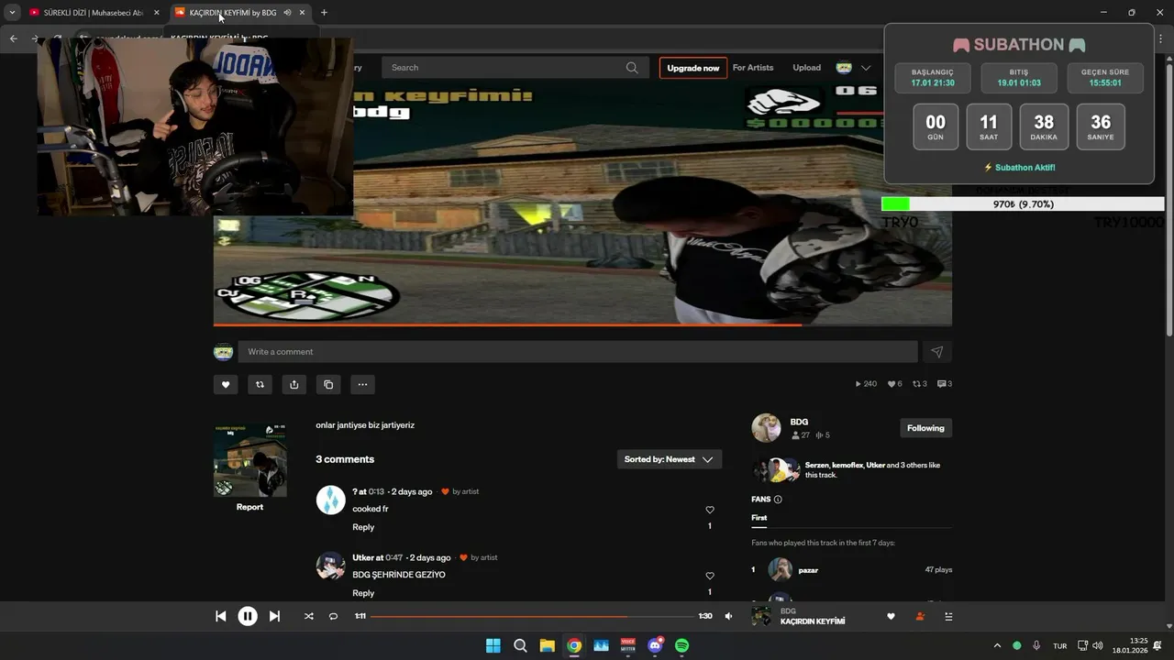Viewport: 1174px width, 660px height.
Task: Copy the track link with the copy icon
Action: pos(328,384)
